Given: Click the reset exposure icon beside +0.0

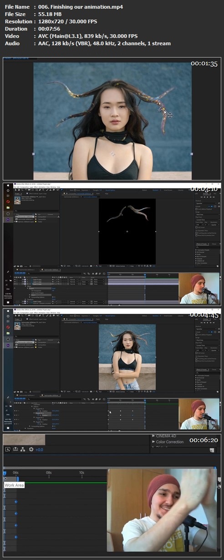Looking at the screenshot, I should (x=31, y=449).
